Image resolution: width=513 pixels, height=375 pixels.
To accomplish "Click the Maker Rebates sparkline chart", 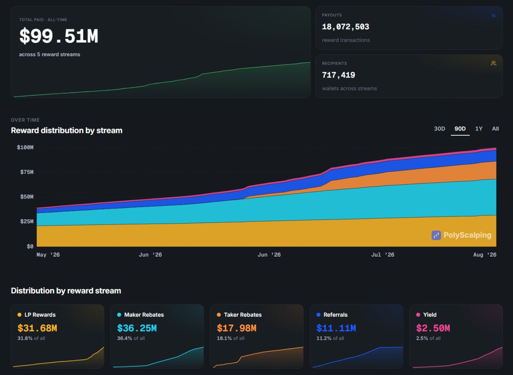I will (158, 357).
